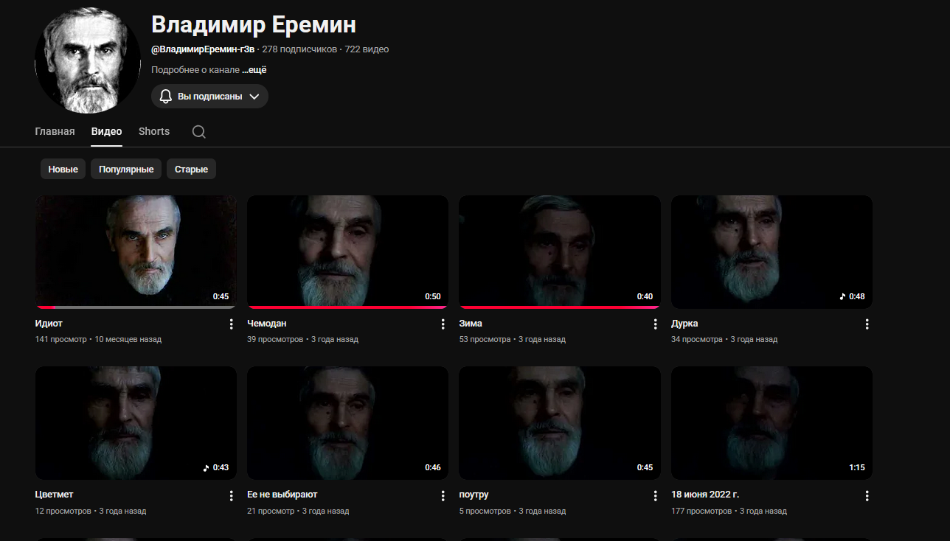Click 5 просмотров text under поутру
This screenshot has width=950, height=541.
[485, 512]
